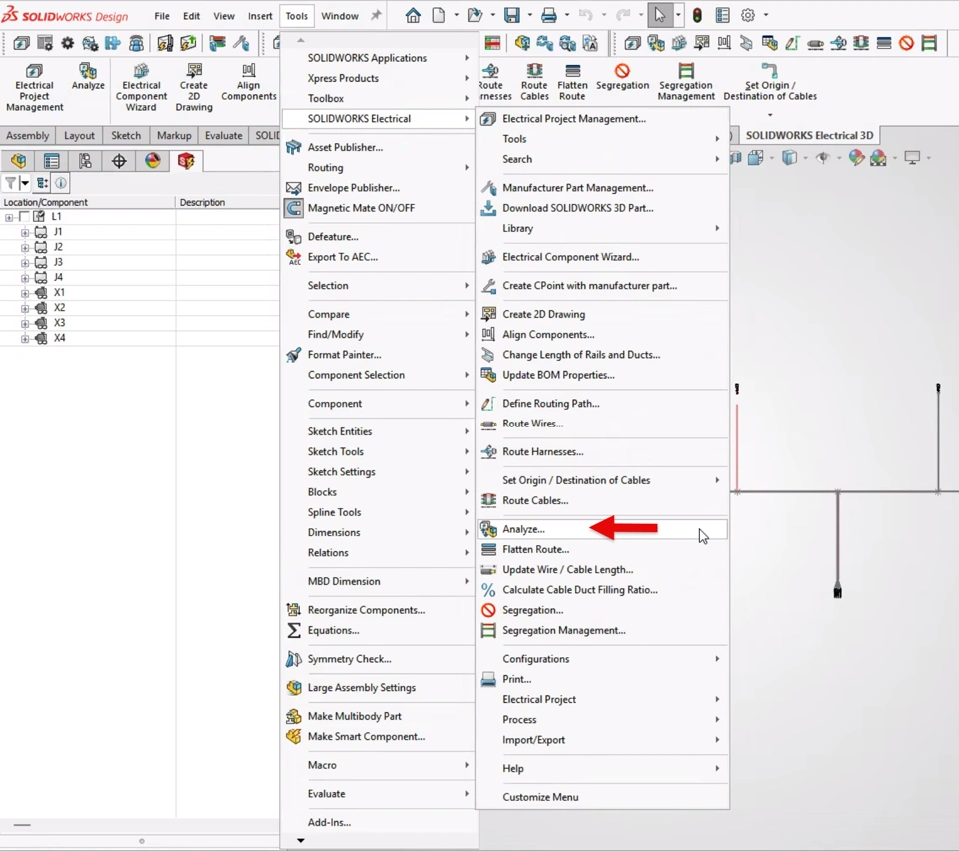The image size is (959, 852).
Task: Select Symmetry Check... in Tools menu
Action: (378, 659)
